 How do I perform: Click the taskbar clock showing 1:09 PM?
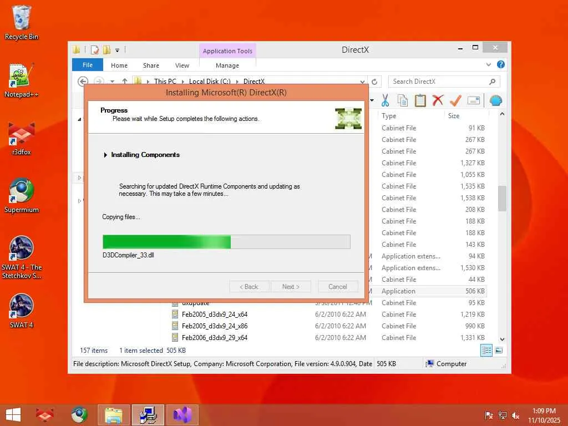point(544,415)
